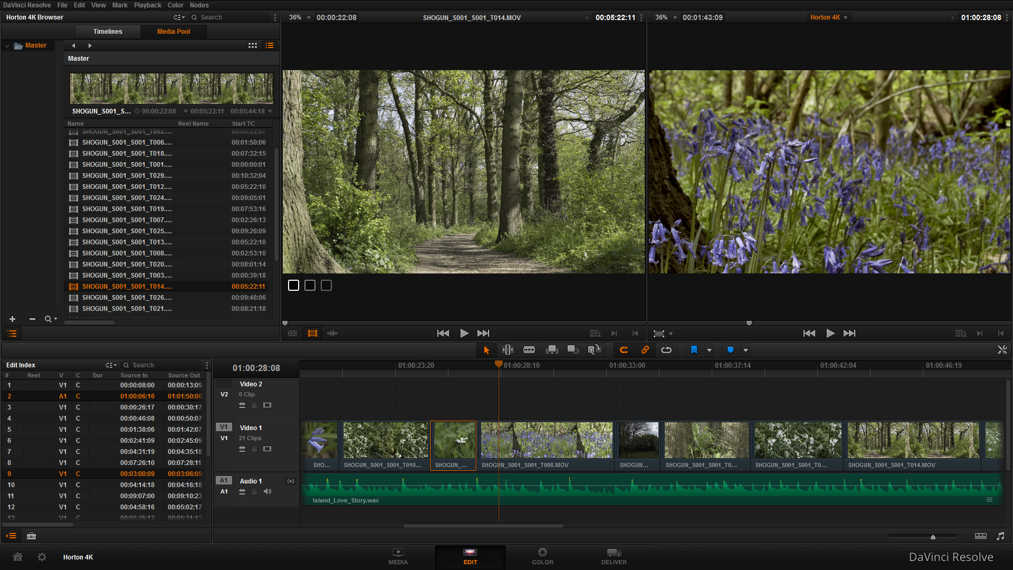Open the media browser sort options dropdown
Screen dimensions: 1013x570
tap(179, 17)
